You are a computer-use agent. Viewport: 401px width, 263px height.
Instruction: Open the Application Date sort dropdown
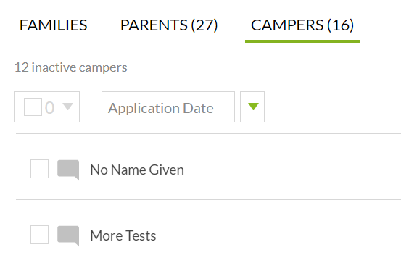168,107
